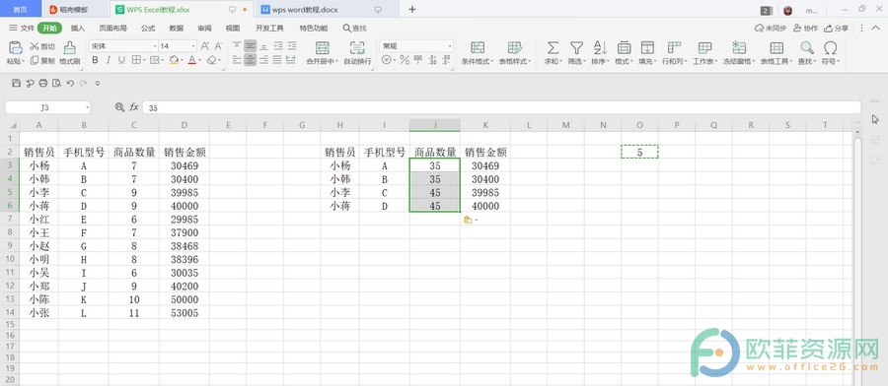The image size is (888, 386).
Task: Toggle center horizontal alignment
Action: pyautogui.click(x=251, y=59)
